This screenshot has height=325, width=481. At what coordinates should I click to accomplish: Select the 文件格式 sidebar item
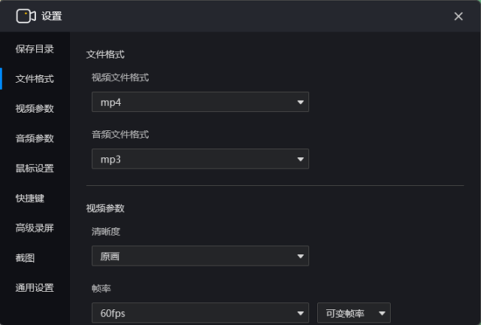pyautogui.click(x=35, y=79)
